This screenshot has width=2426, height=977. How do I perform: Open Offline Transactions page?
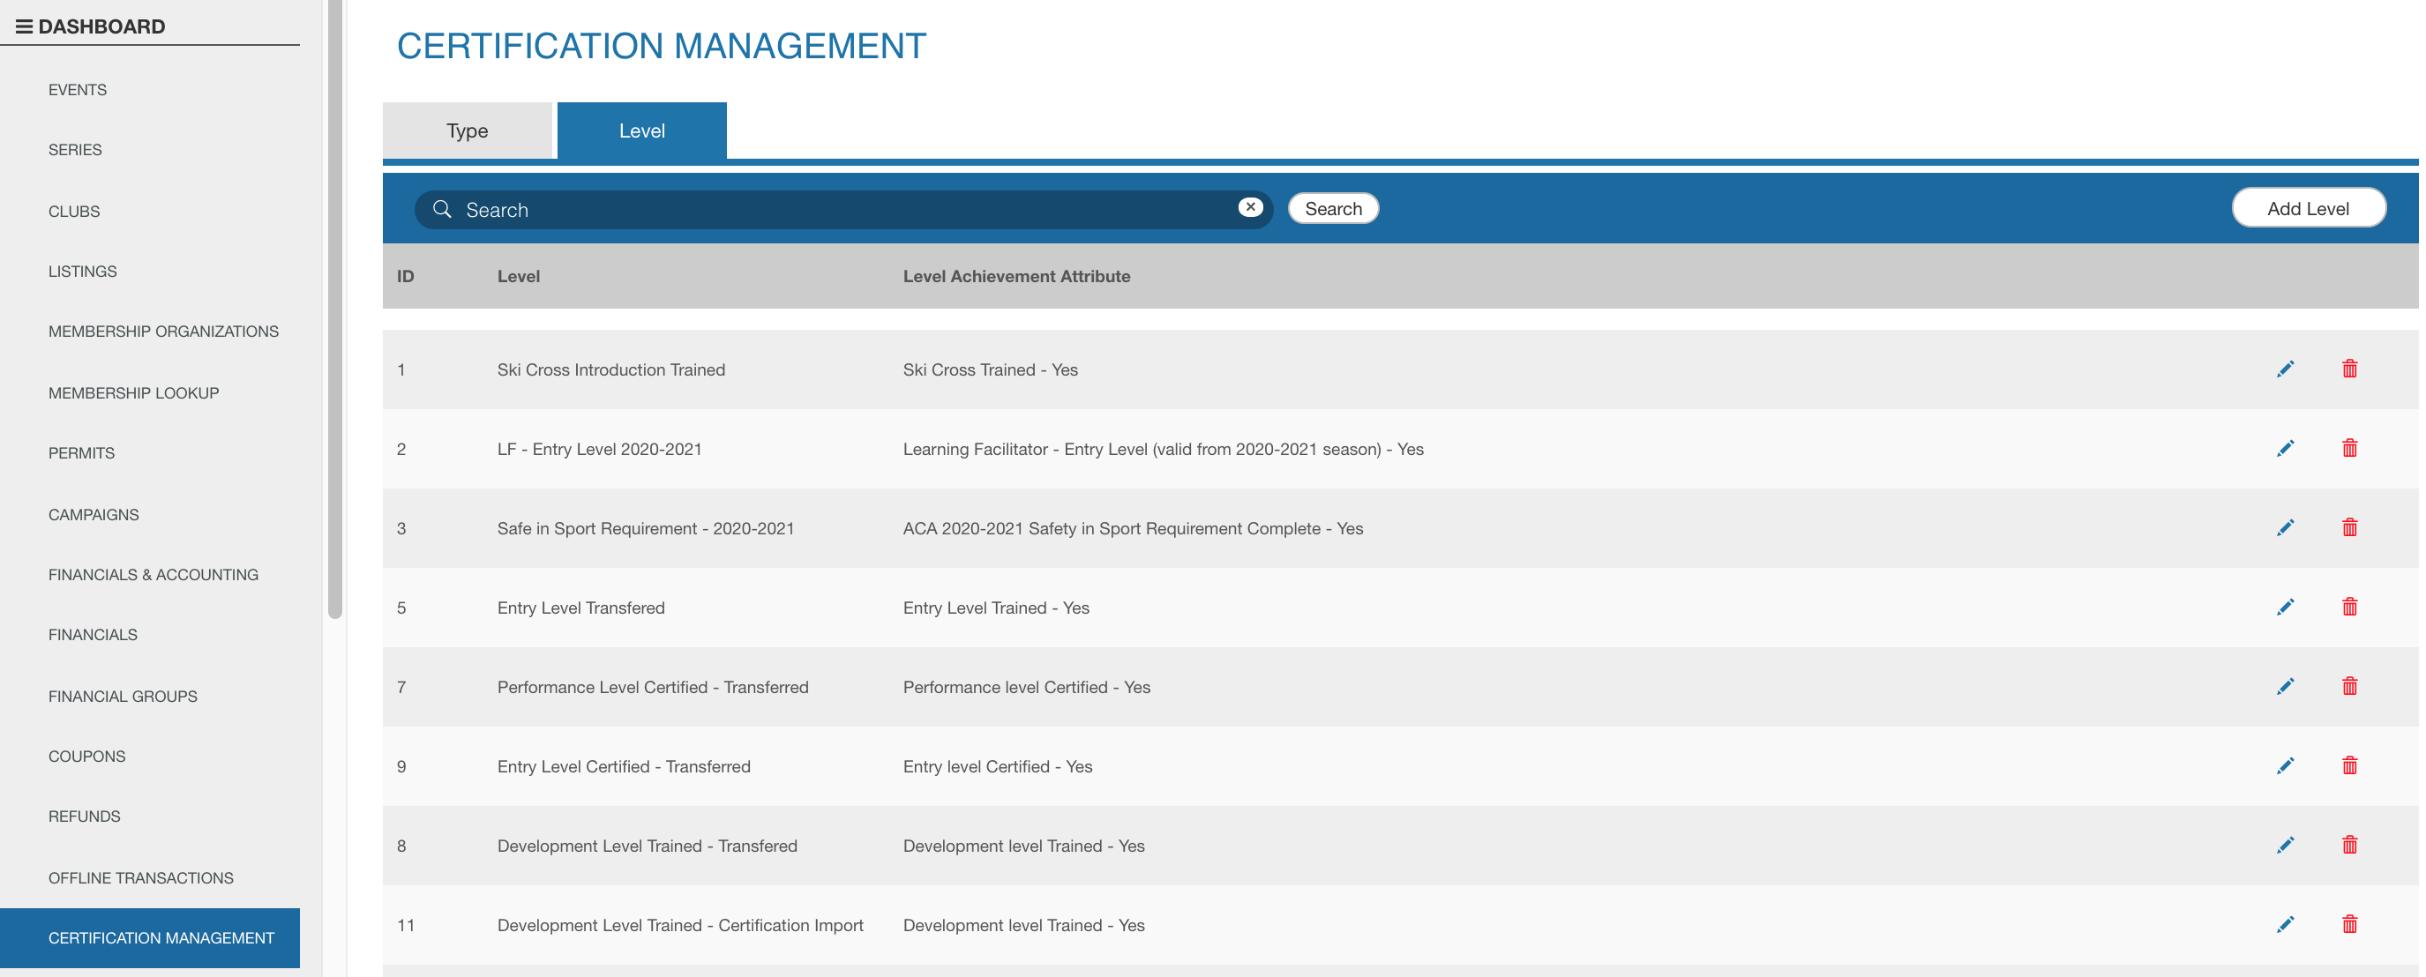pyautogui.click(x=140, y=877)
